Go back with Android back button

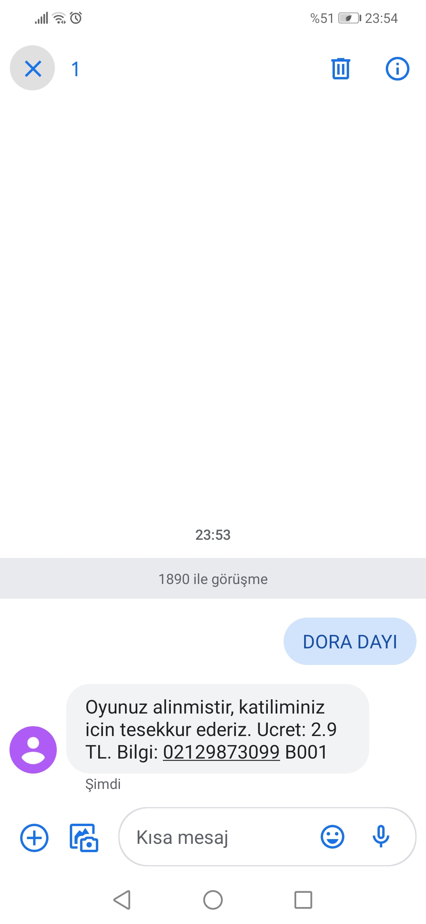pos(122,900)
